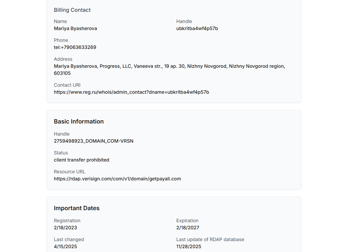Click the last changed date 4/15/2025
The image size is (352, 252).
pyautogui.click(x=65, y=247)
